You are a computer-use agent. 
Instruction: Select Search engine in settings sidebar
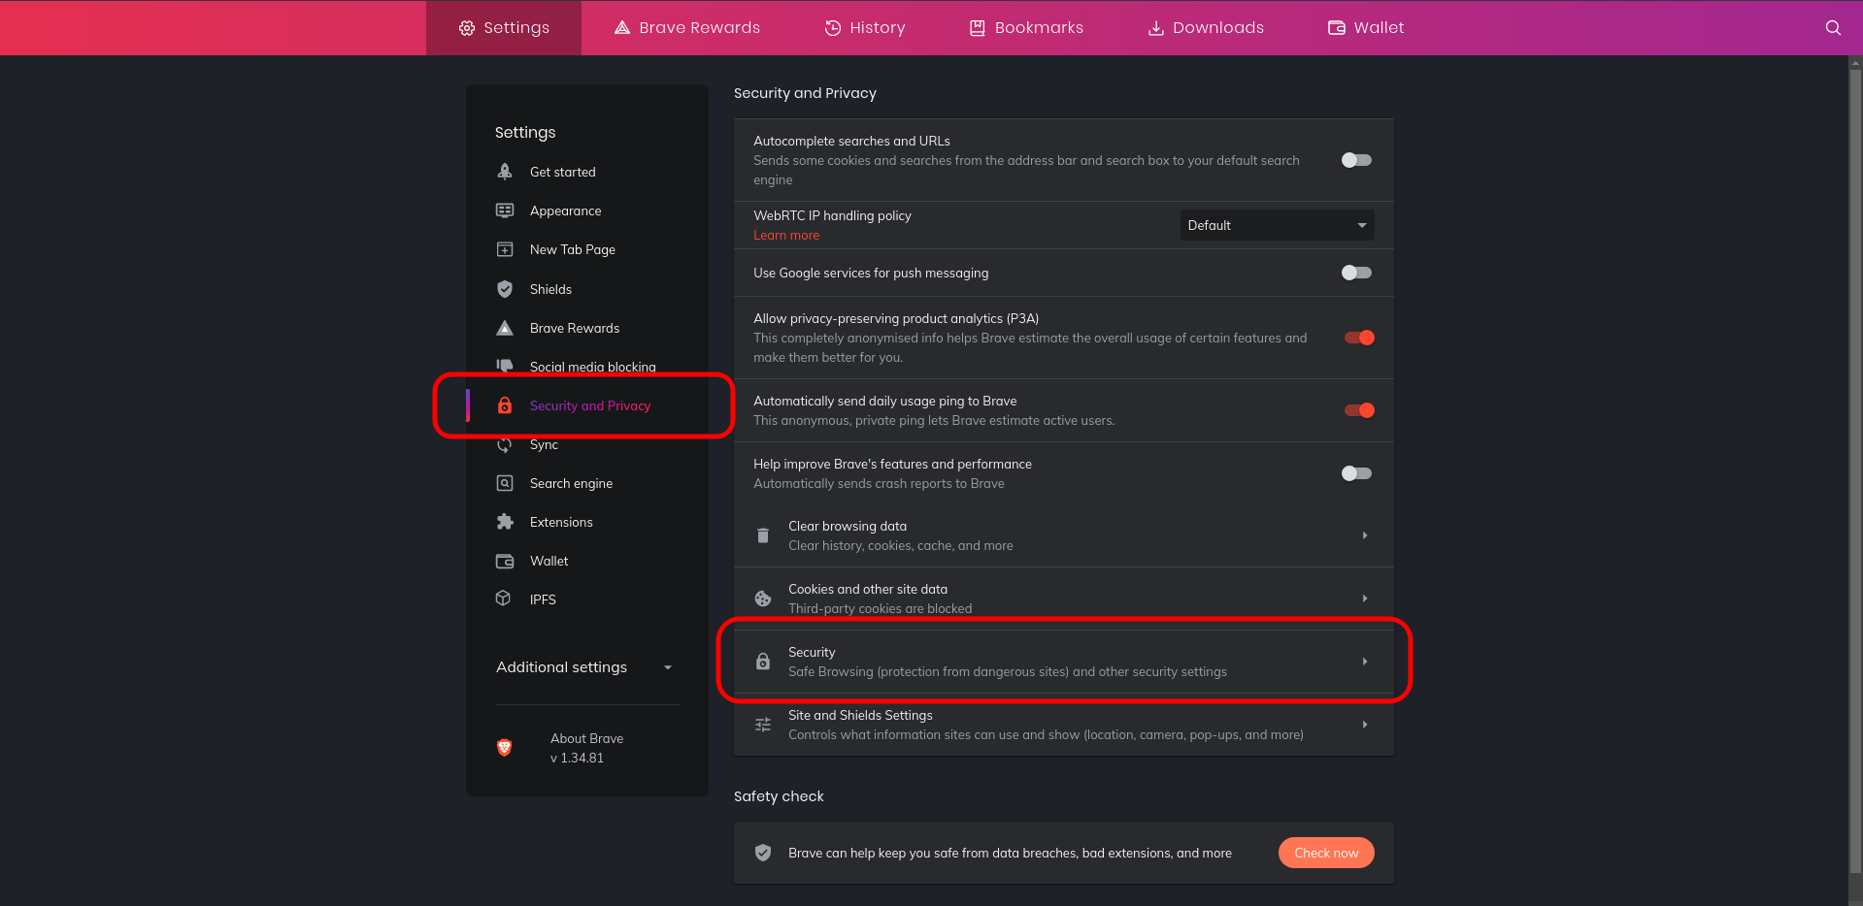tap(571, 483)
